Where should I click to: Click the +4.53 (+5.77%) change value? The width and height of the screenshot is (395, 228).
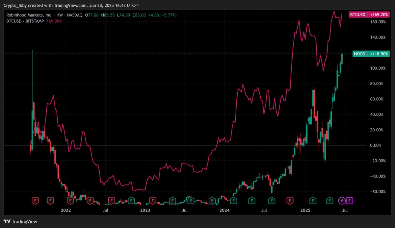[x=163, y=15]
